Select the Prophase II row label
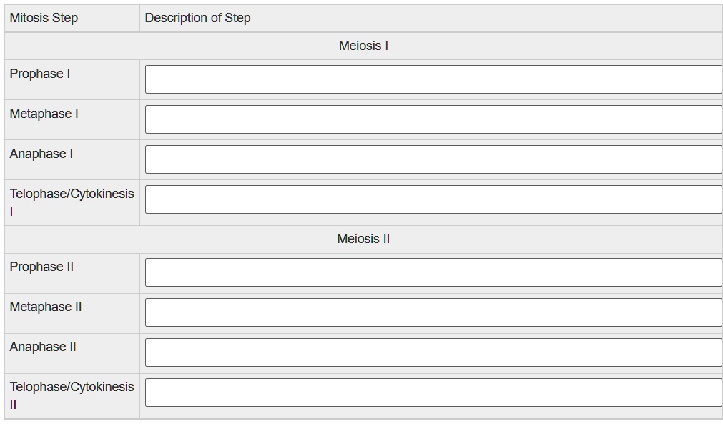723x424 pixels. click(x=41, y=266)
